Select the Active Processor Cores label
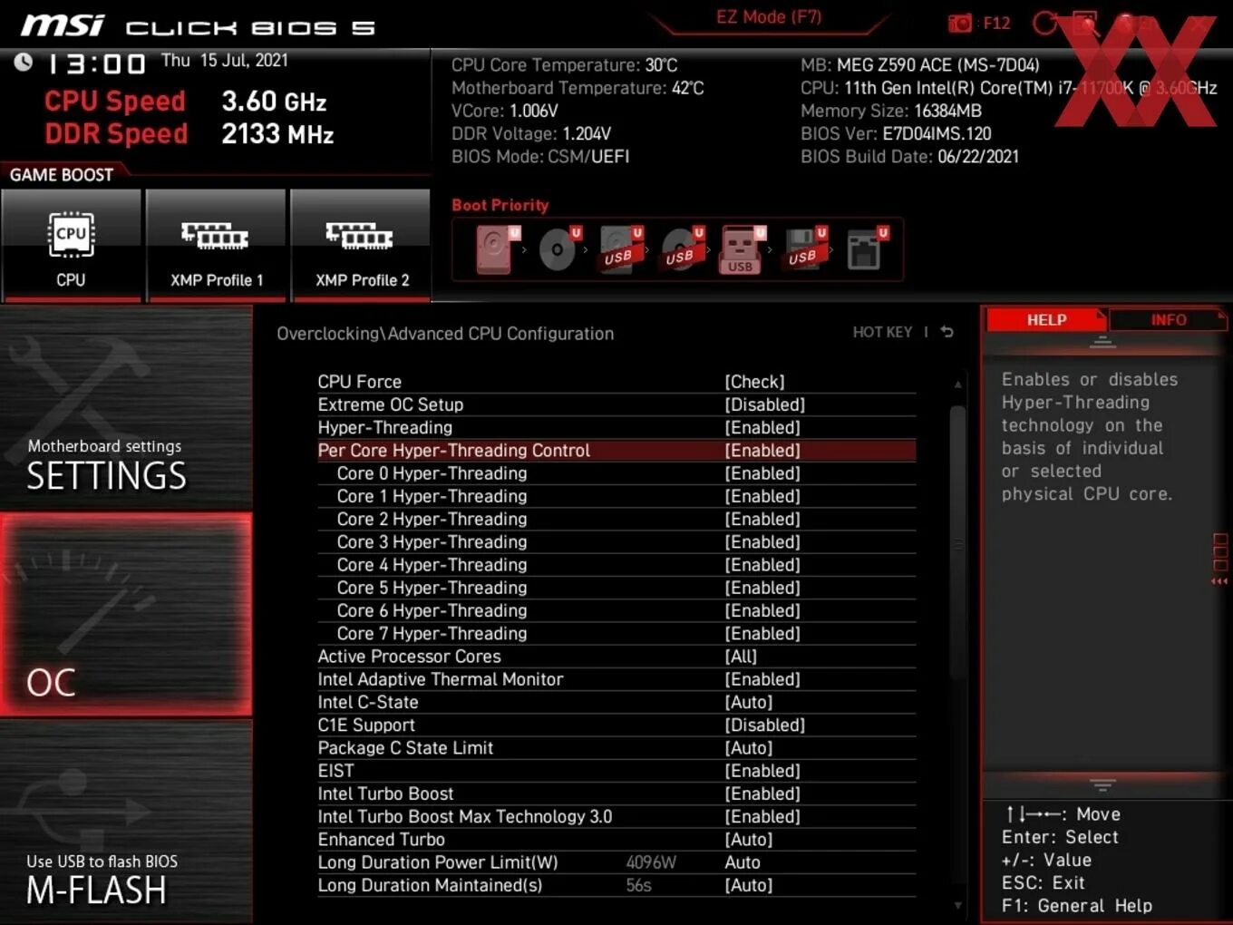1233x925 pixels. [x=409, y=657]
